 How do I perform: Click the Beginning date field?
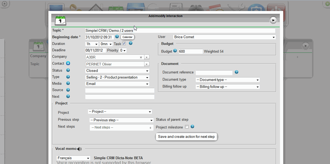coord(99,37)
